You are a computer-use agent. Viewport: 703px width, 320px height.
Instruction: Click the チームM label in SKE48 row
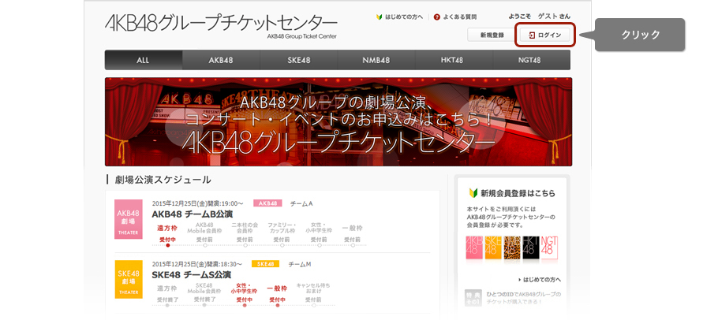pyautogui.click(x=300, y=264)
